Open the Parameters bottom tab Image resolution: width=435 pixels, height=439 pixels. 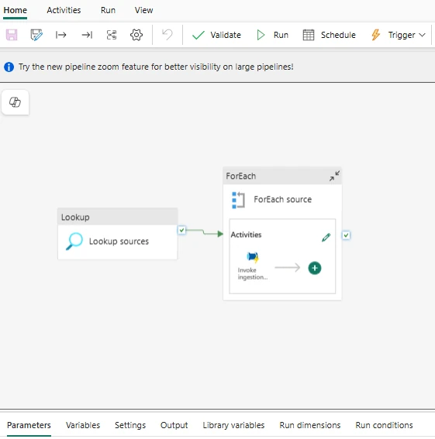click(x=29, y=425)
